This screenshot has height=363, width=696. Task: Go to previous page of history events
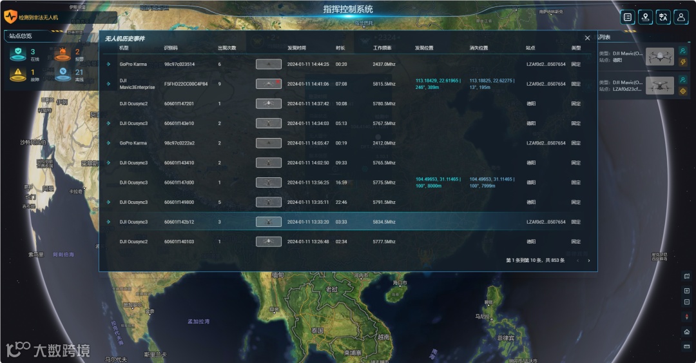577,260
